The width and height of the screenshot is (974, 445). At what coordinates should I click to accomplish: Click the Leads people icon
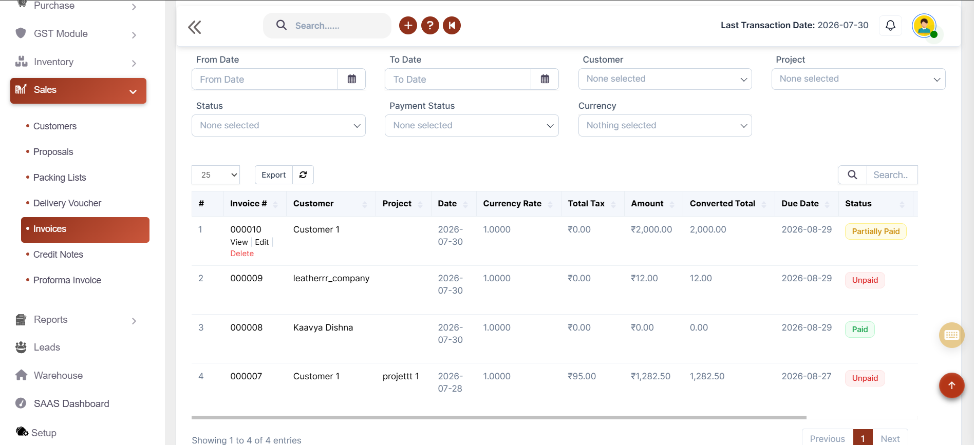pyautogui.click(x=21, y=347)
